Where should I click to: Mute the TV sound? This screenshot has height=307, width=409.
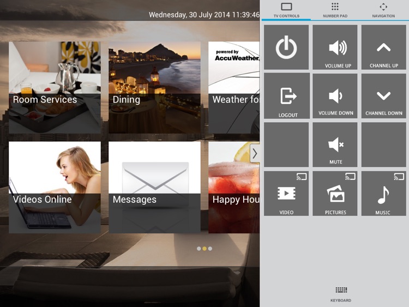[335, 145]
